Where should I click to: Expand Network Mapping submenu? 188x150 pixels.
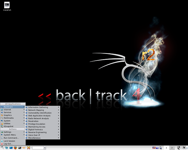(x=42, y=110)
